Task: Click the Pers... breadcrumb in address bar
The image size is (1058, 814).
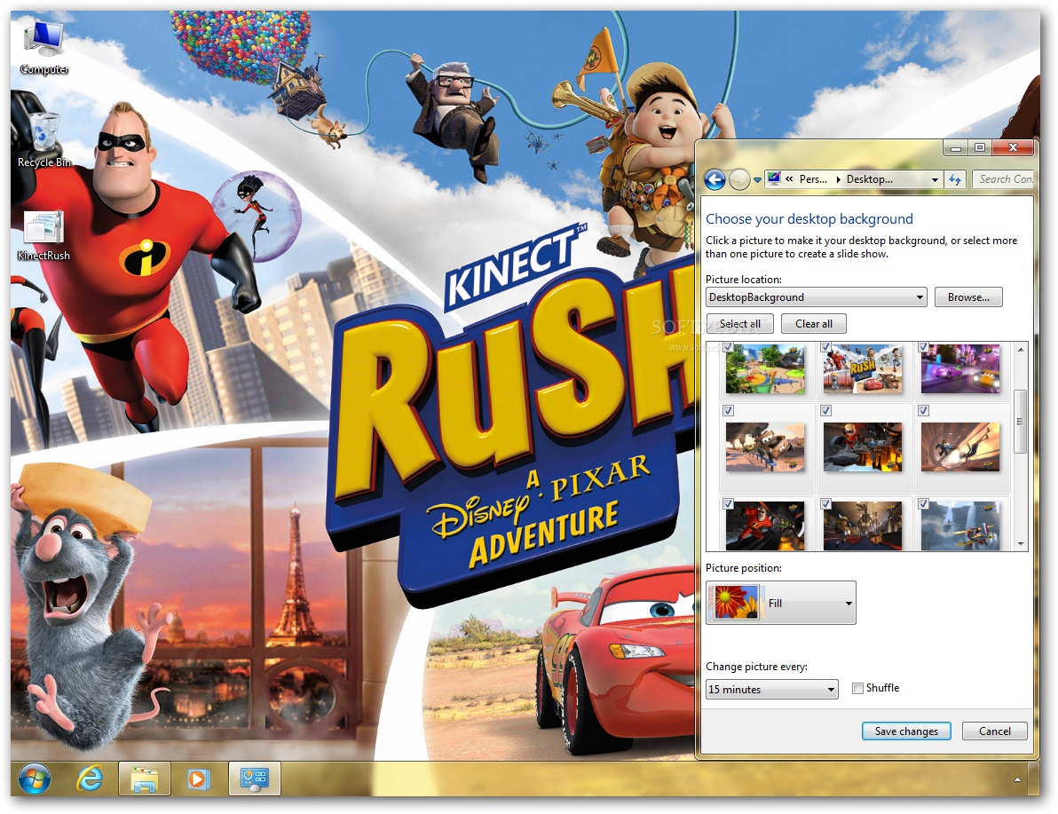Action: point(813,179)
